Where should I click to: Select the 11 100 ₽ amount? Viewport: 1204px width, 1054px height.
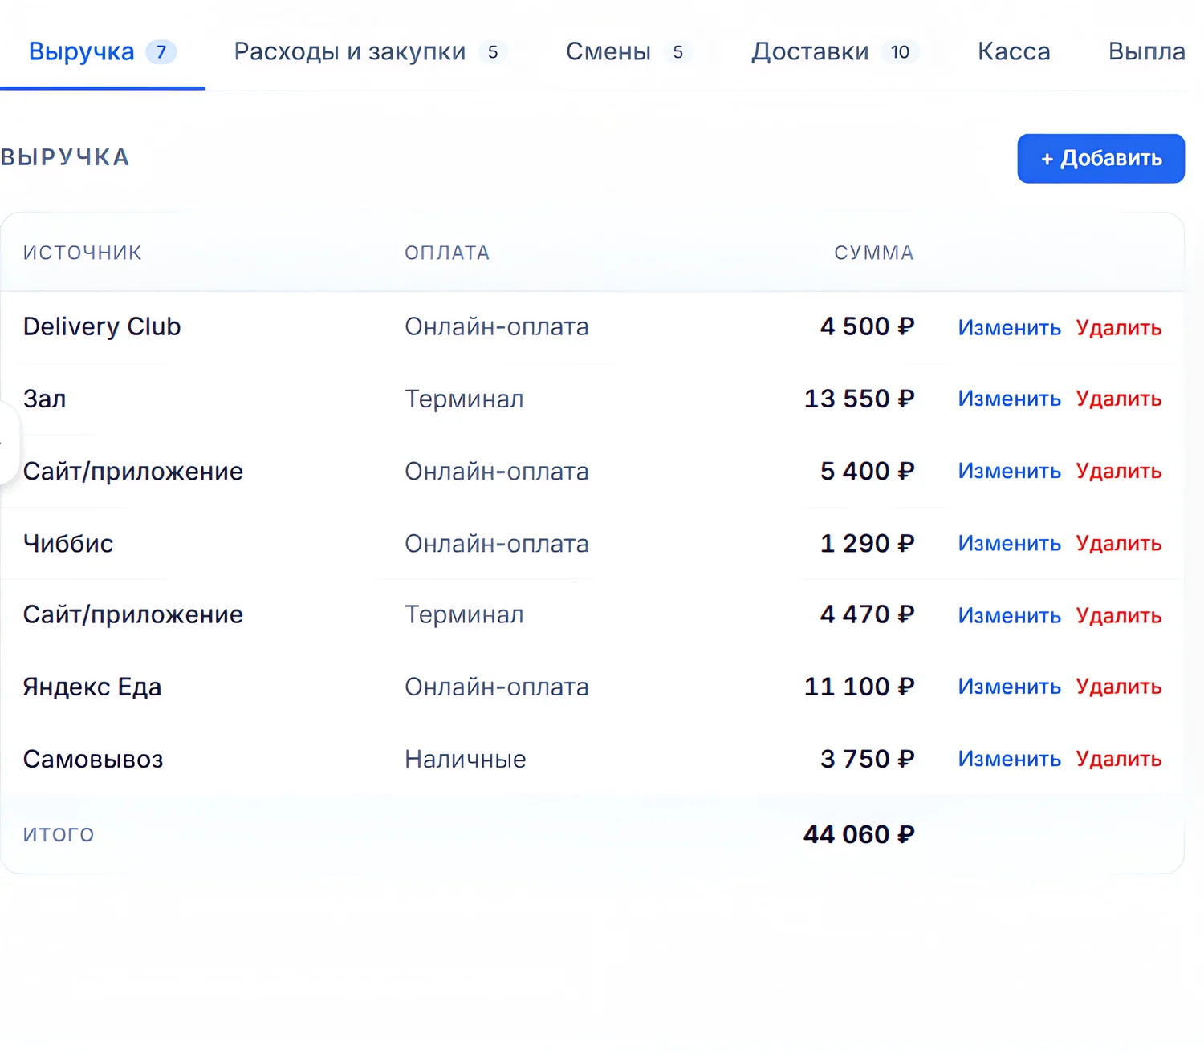859,687
